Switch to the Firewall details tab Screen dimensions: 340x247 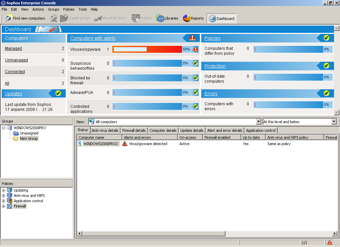click(134, 130)
